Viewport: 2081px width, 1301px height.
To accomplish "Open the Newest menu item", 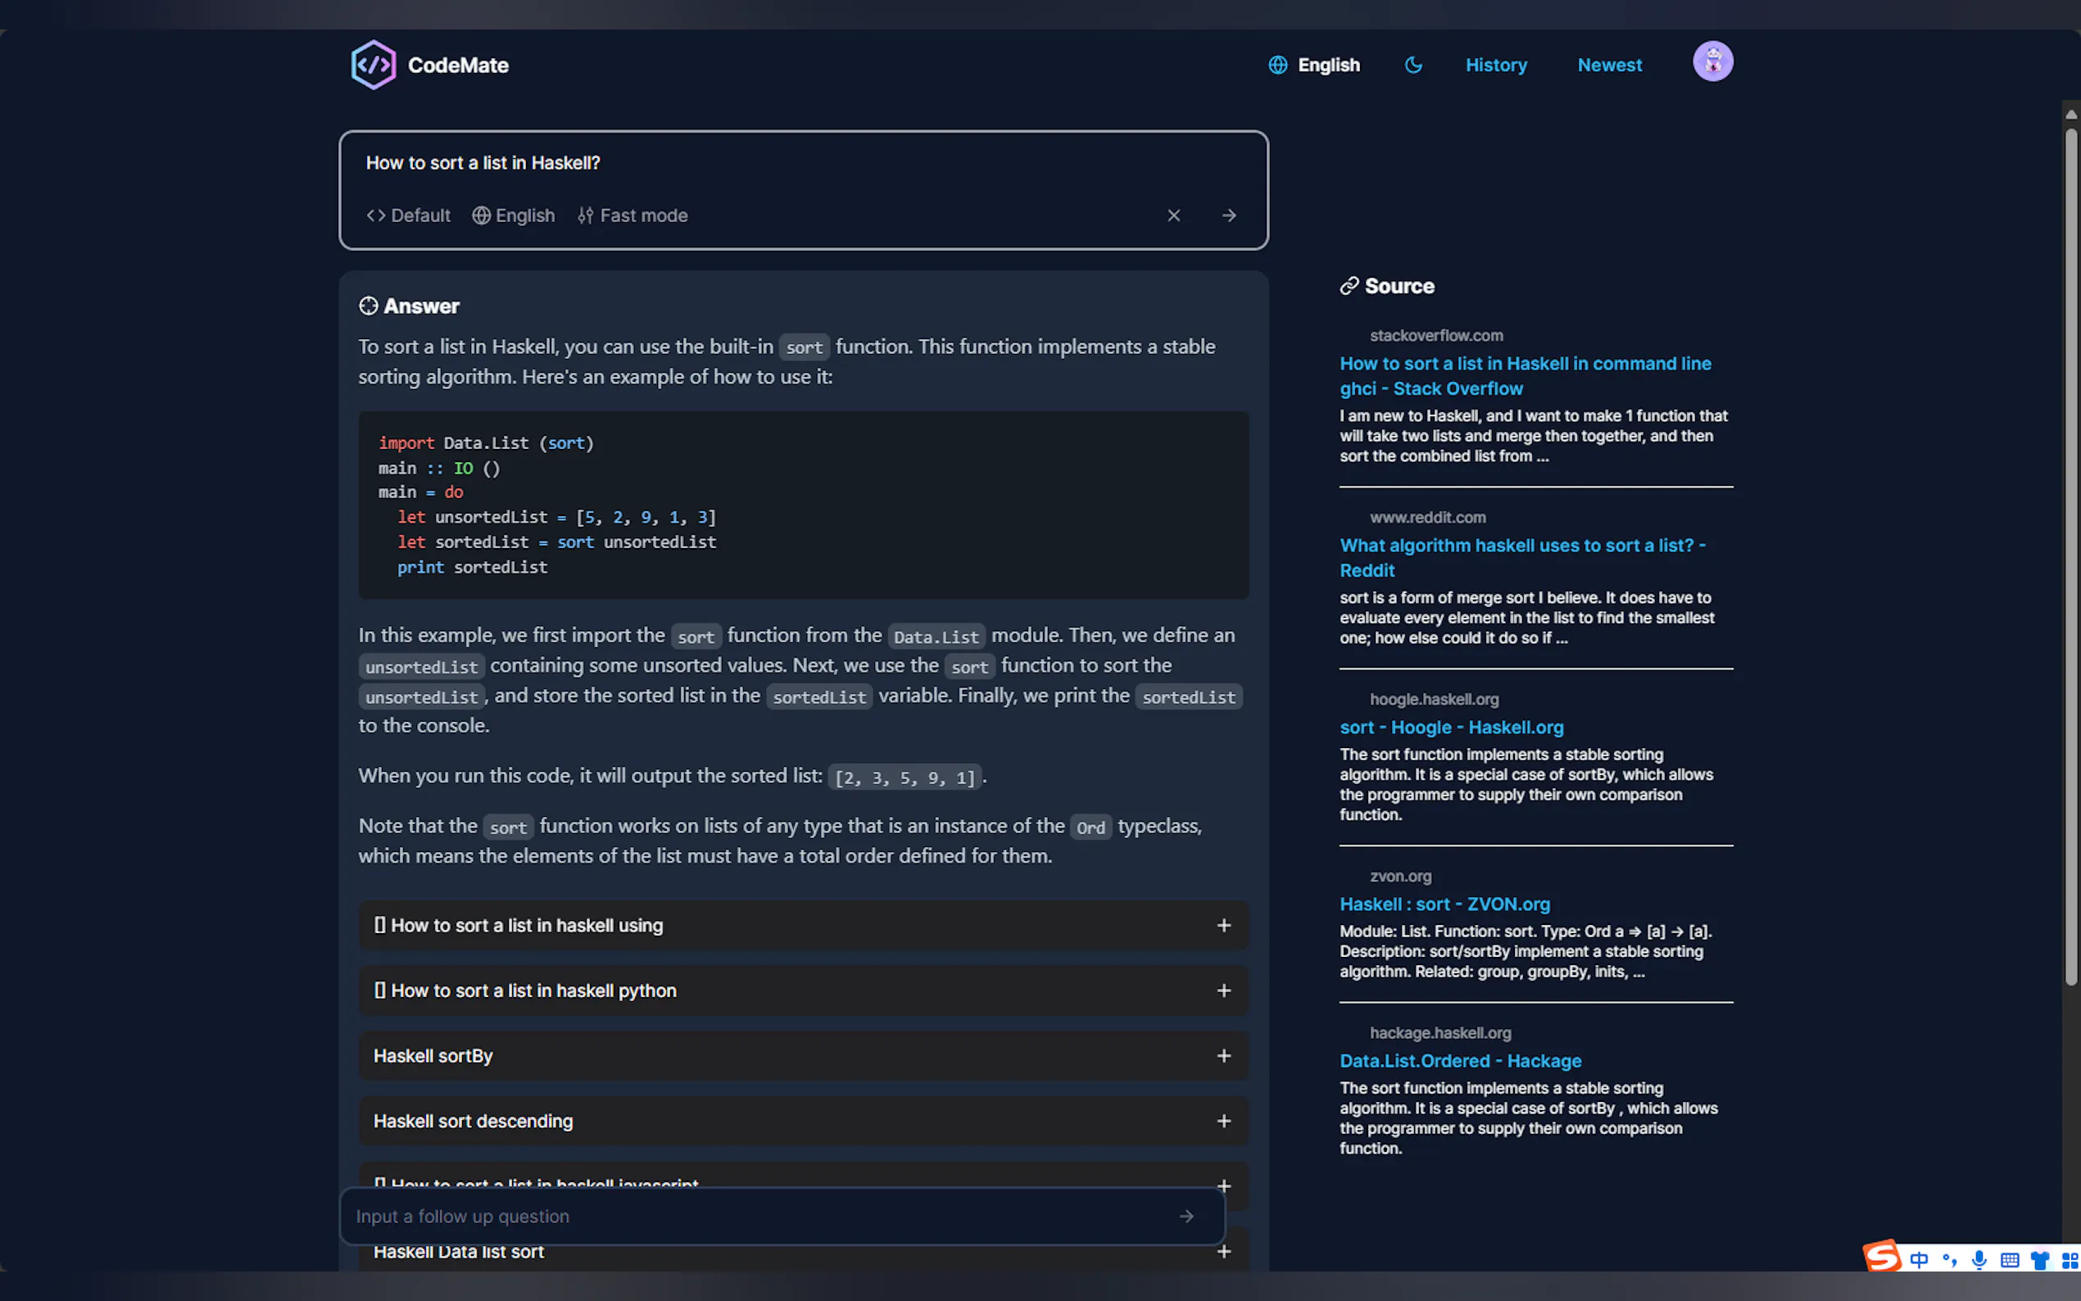I will [1609, 66].
